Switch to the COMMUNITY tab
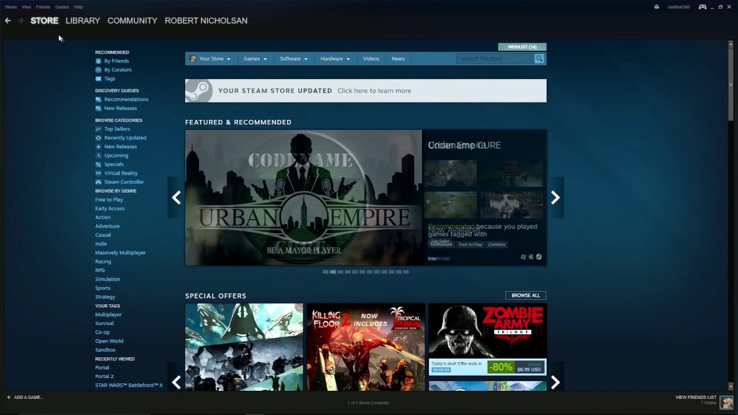The height and width of the screenshot is (415, 738). 132,21
